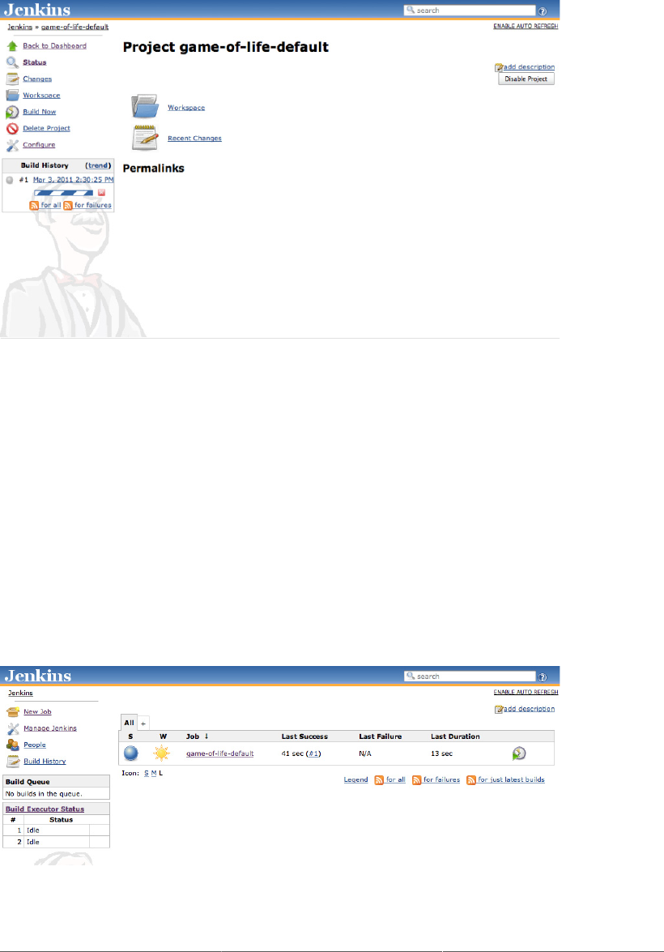Click the Configure tools icon in sidebar
The width and height of the screenshot is (664, 952).
(x=12, y=145)
